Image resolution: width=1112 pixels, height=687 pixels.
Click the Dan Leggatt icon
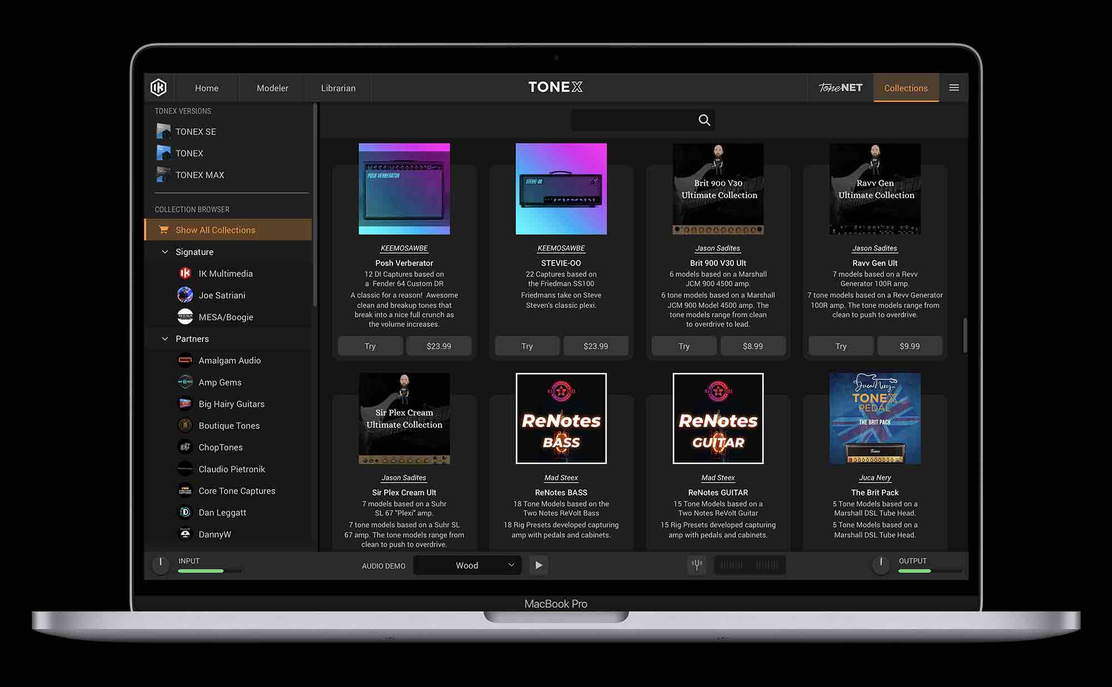pos(185,512)
